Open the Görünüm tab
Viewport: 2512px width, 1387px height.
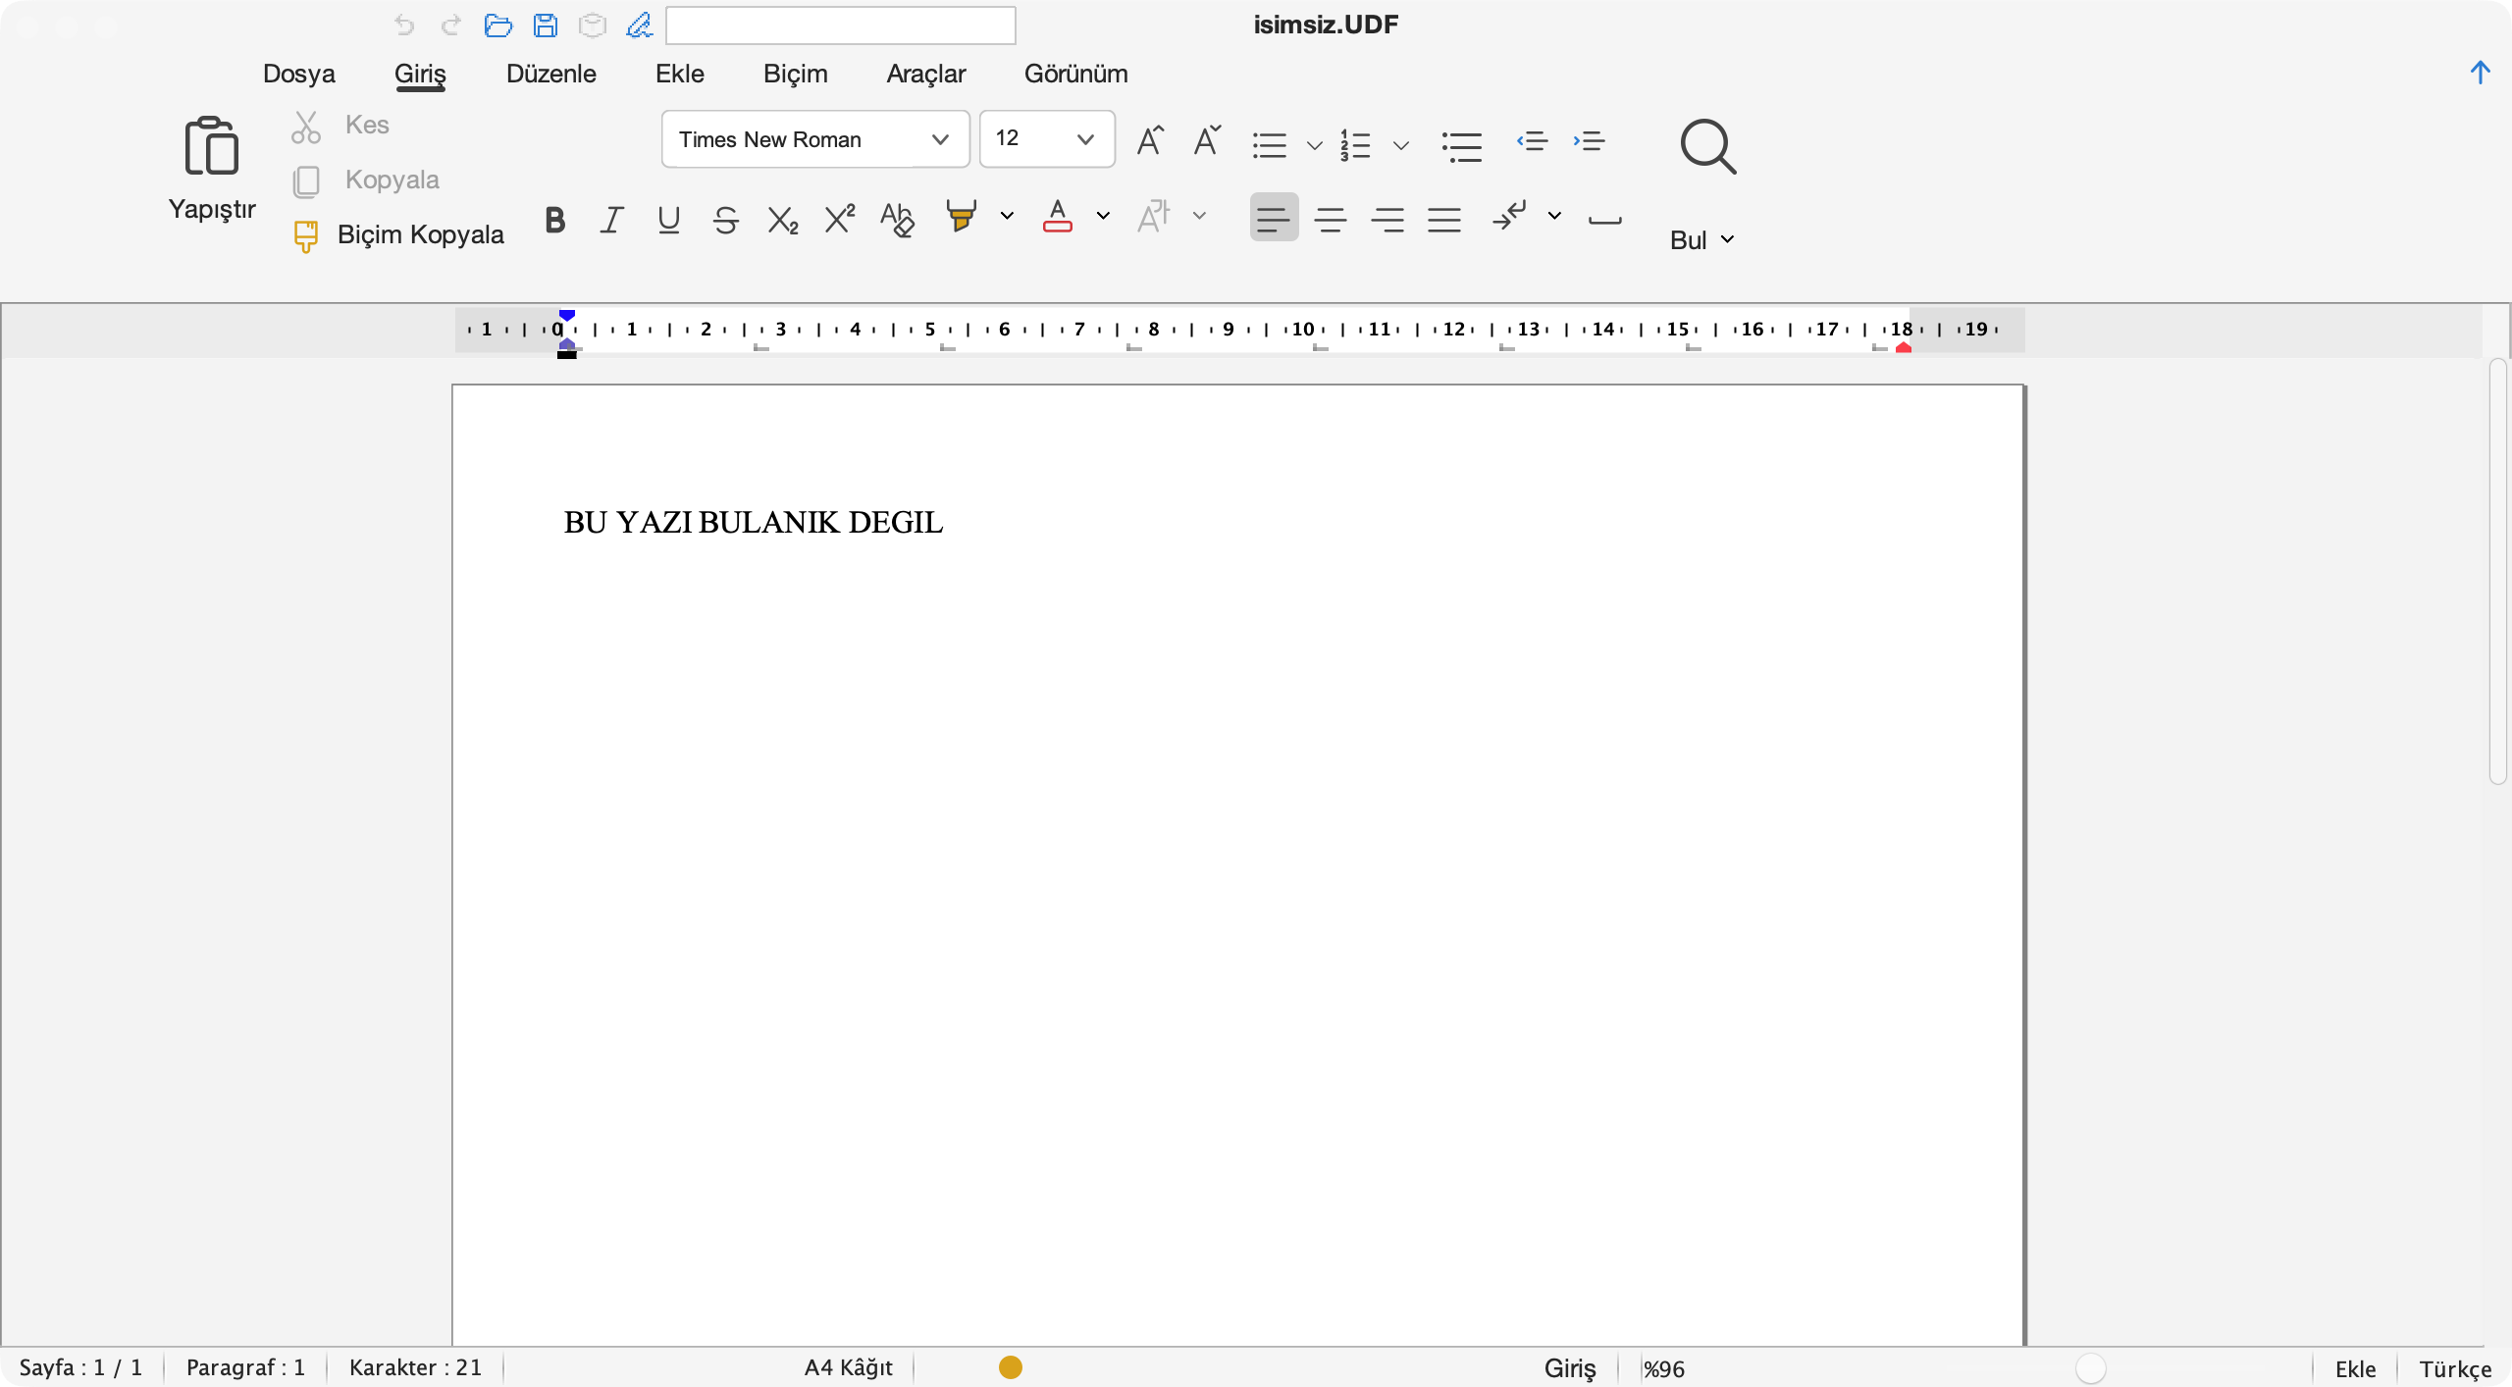tap(1076, 74)
